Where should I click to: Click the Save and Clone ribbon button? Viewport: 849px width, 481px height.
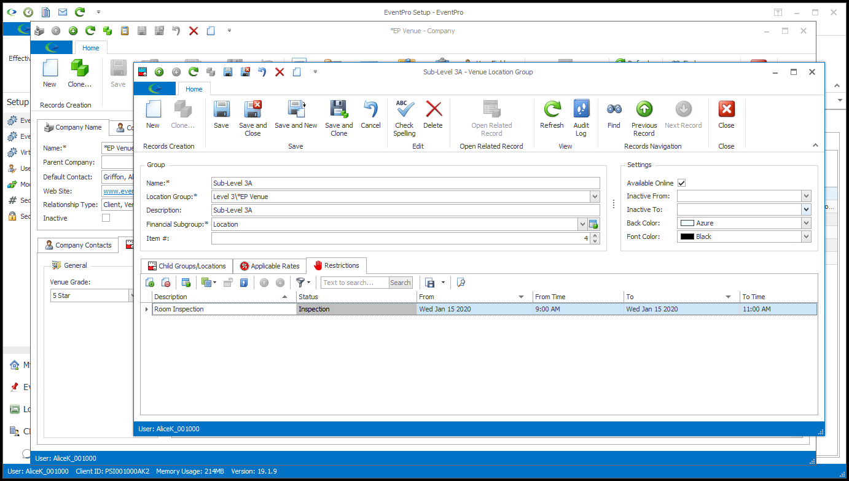(338, 119)
